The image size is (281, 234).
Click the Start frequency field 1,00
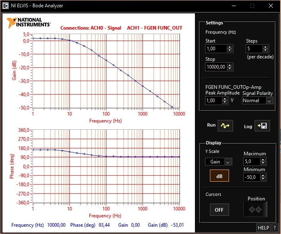(x=216, y=49)
